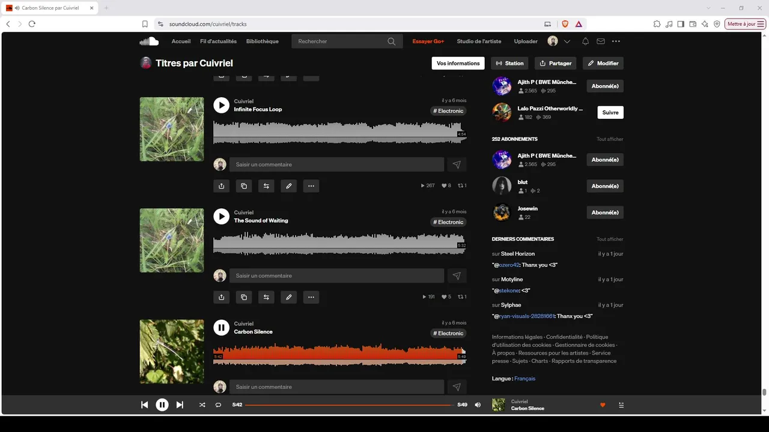Screen dimensions: 769x432
Task: Toggle repeat in the player bar
Action: [x=218, y=405]
